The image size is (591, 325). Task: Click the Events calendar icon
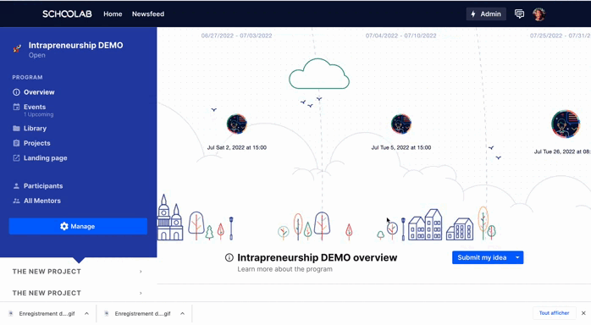tap(16, 107)
